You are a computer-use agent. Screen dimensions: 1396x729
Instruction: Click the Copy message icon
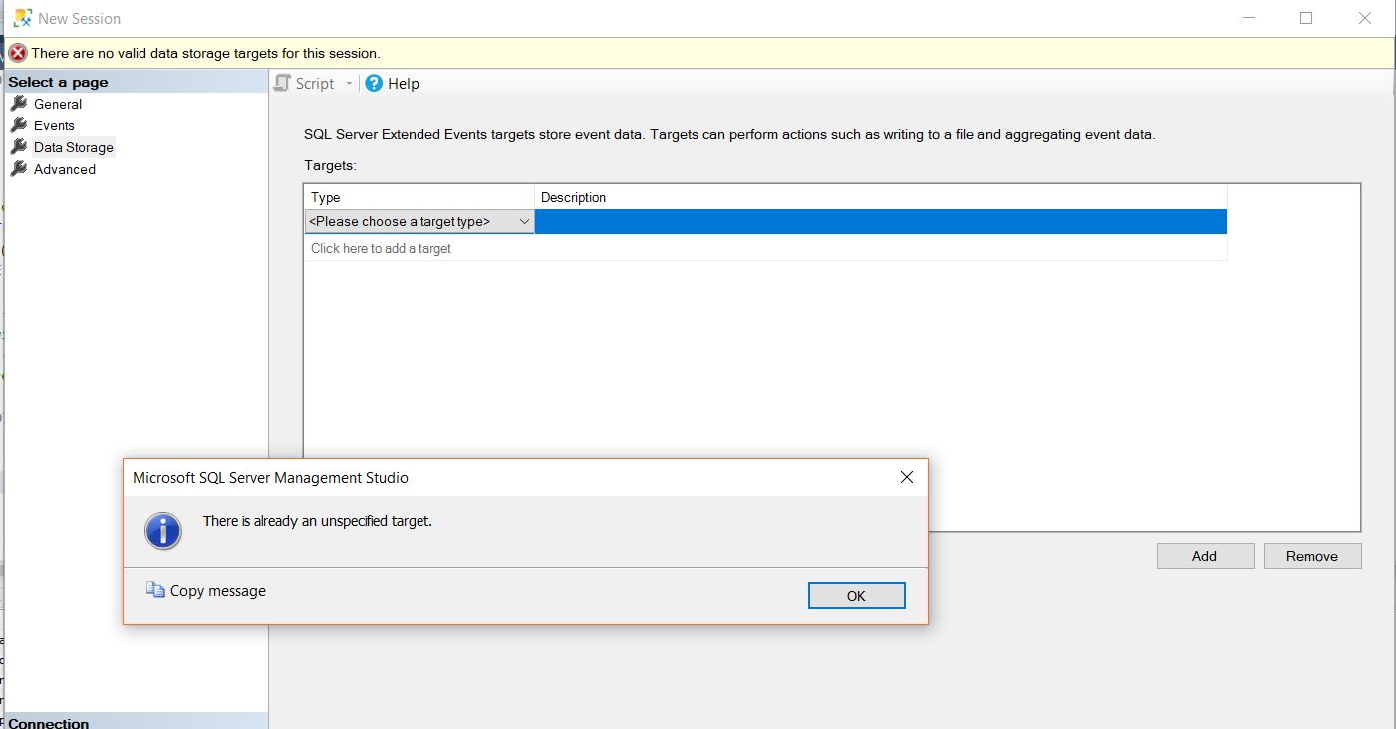pyautogui.click(x=155, y=590)
